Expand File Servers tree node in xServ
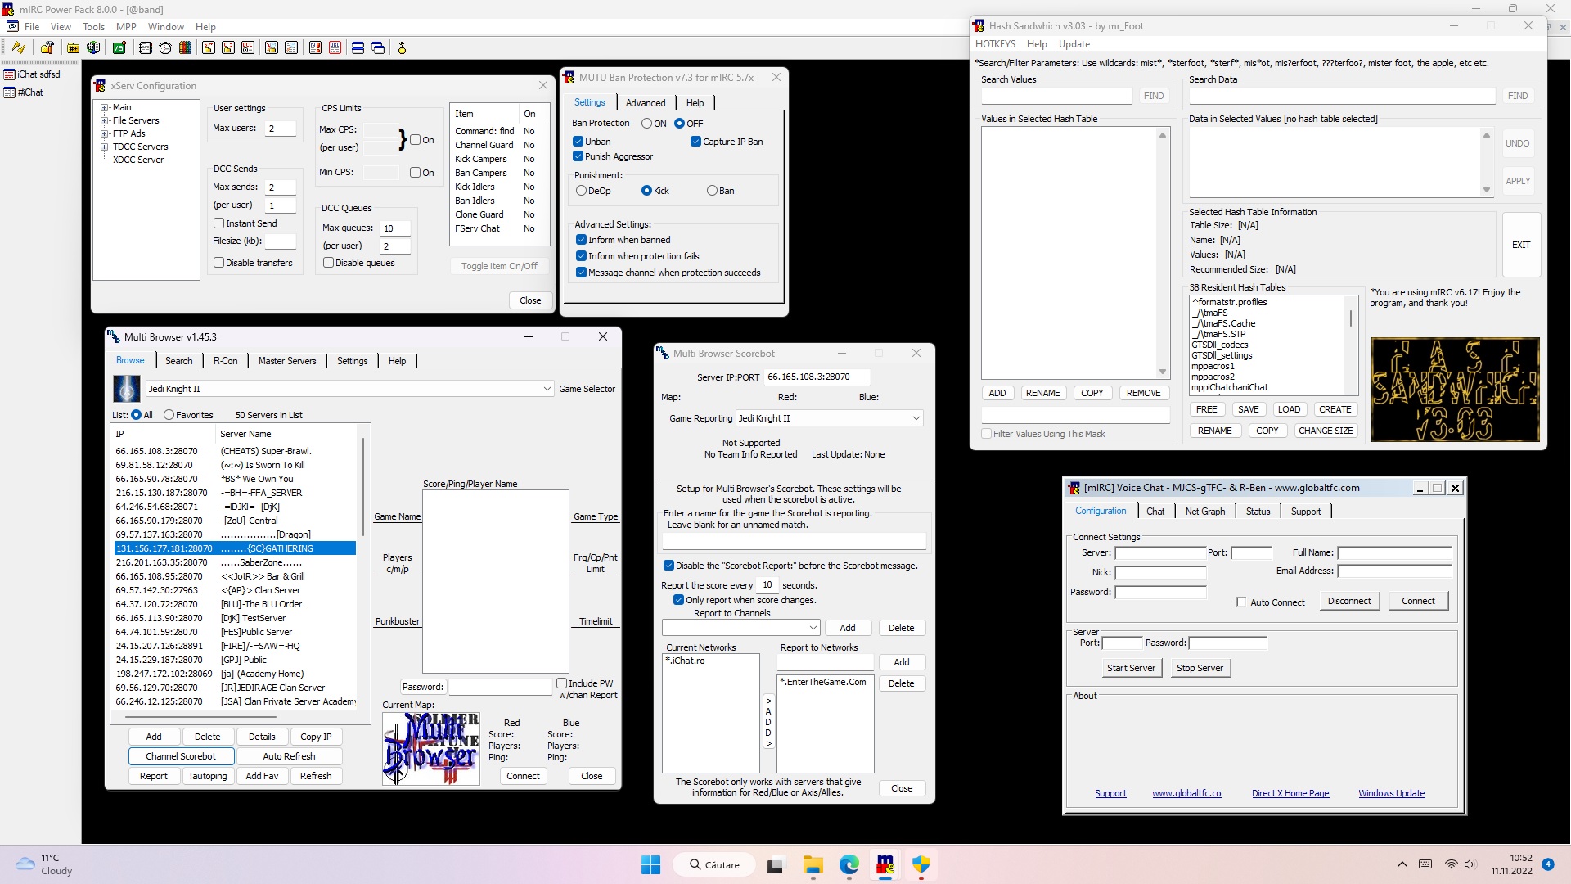This screenshot has height=884, width=1571. 104,120
